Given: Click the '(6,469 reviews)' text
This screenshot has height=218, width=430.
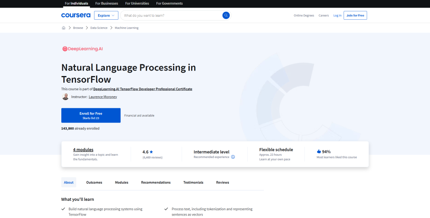Looking at the screenshot, I should [152, 158].
